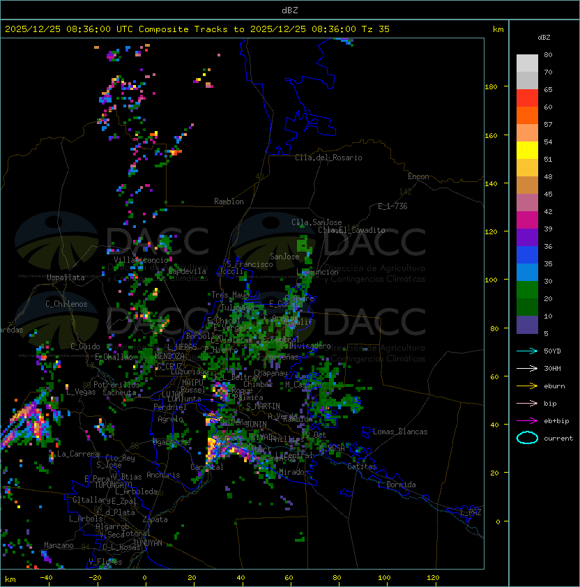
Task: Click the 'Capdevila' map label
Action: [x=187, y=271]
